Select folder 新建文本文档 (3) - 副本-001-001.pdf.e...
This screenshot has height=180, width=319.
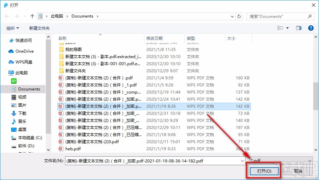pos(154,64)
